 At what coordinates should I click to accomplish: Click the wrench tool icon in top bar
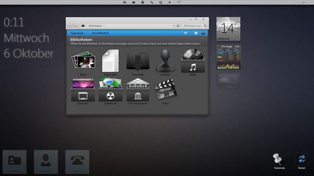coord(151,2)
